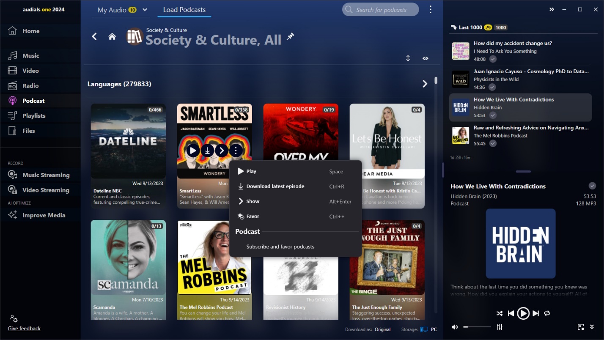This screenshot has height=340, width=604.
Task: Collapse the player panel with double-chevron
Action: [592, 327]
